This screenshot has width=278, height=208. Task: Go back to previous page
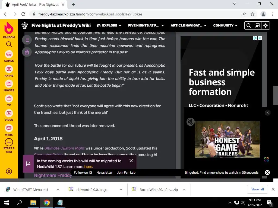pyautogui.click(x=6, y=14)
